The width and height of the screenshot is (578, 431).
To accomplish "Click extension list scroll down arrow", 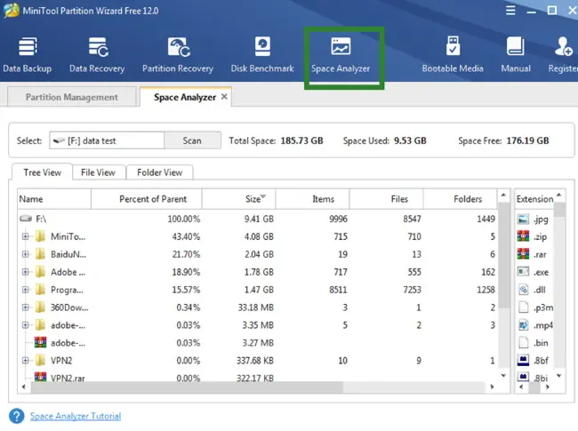I will (559, 376).
